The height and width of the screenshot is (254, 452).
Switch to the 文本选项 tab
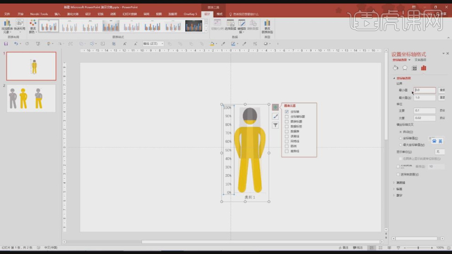[x=420, y=60]
